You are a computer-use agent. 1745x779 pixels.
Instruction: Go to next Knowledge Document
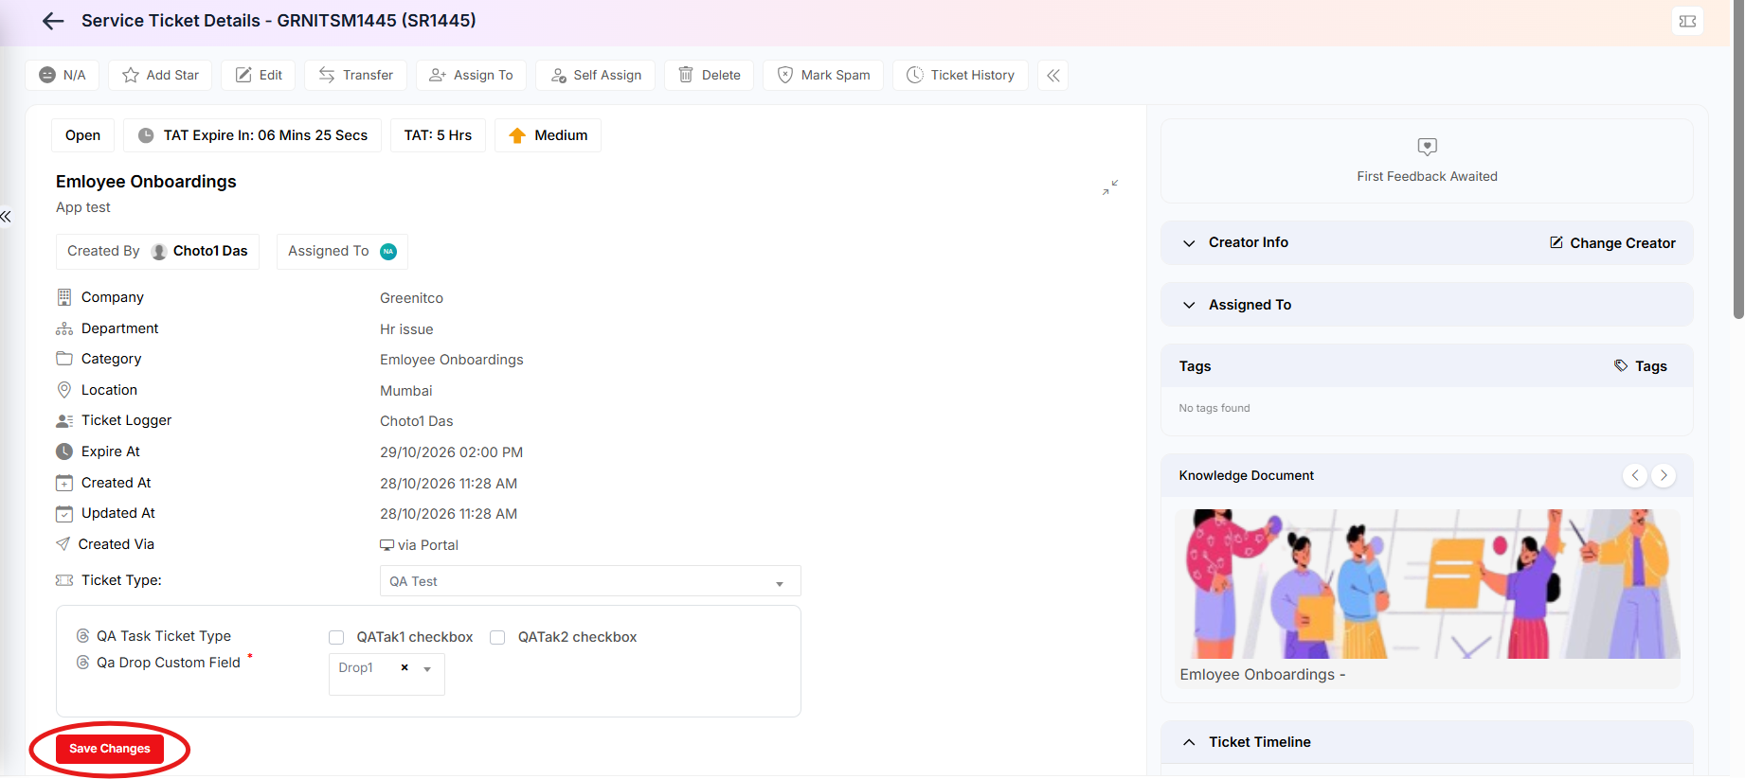1664,475
